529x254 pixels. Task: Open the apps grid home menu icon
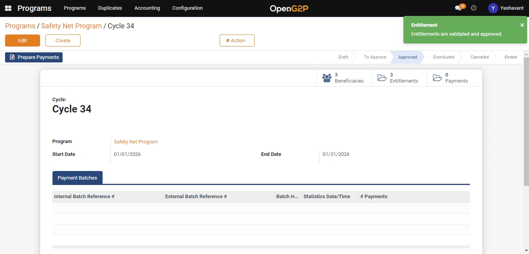tap(8, 8)
